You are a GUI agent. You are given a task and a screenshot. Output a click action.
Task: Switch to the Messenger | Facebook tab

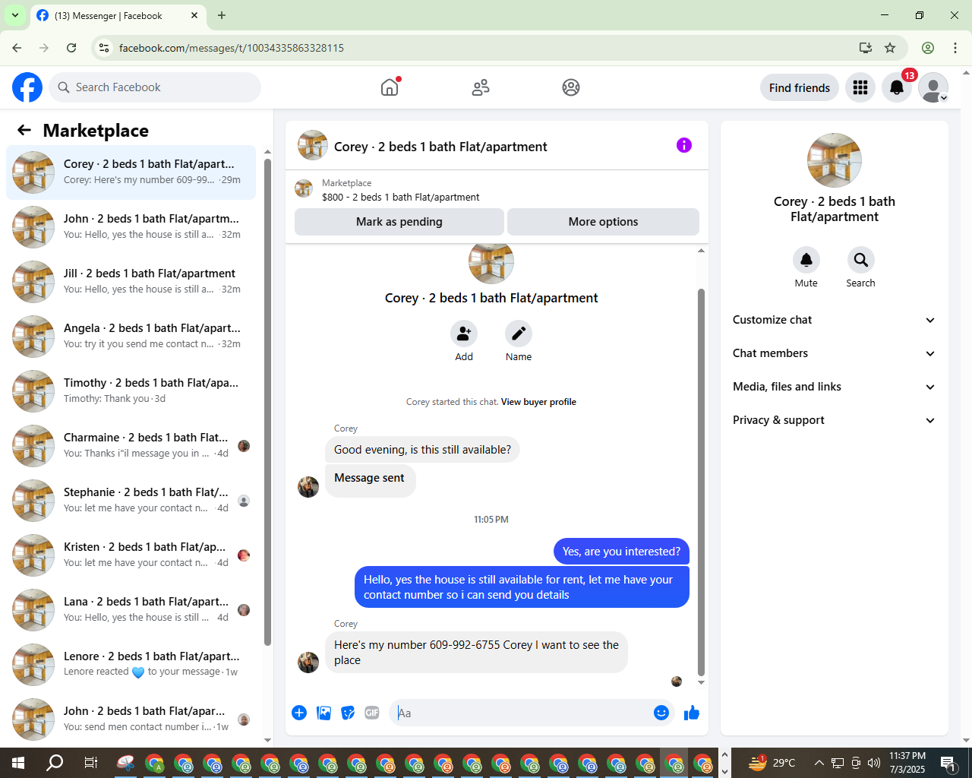[118, 15]
